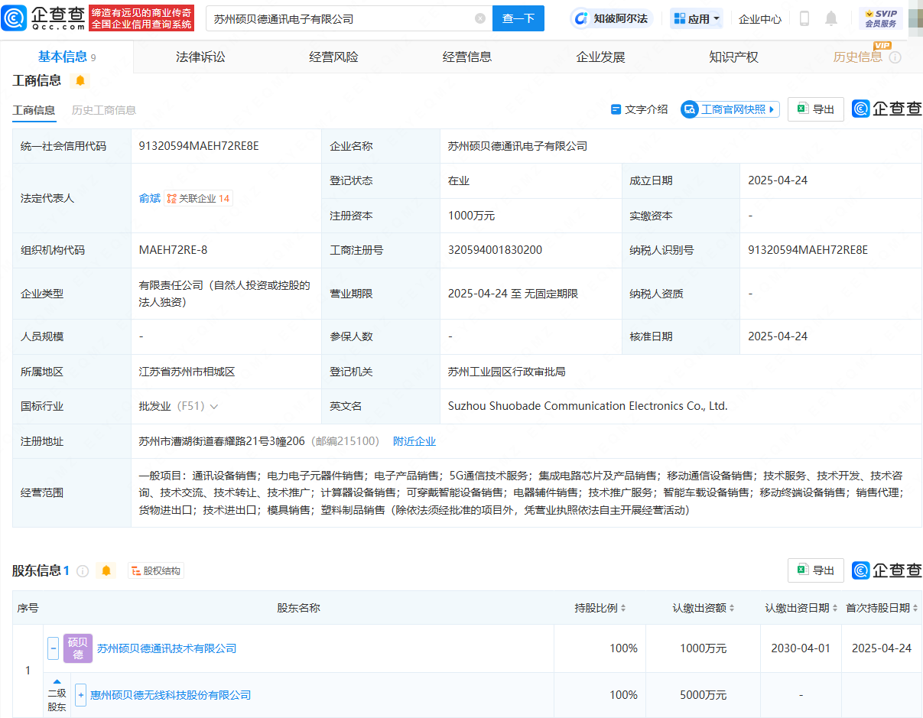Switch to the 企业发展 tab

click(600, 57)
